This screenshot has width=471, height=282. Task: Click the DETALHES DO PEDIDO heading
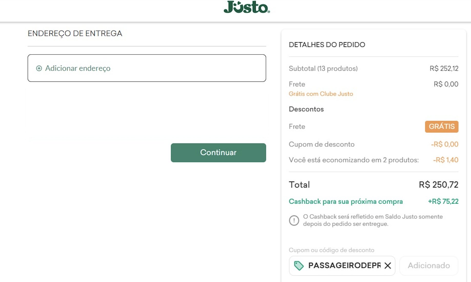327,45
